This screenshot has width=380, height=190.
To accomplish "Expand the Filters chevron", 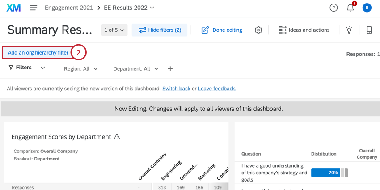I will coord(43,68).
